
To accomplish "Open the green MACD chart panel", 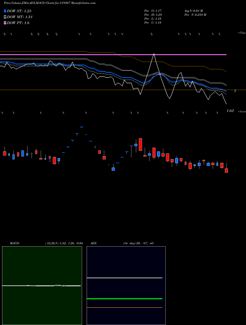I will tap(42, 286).
